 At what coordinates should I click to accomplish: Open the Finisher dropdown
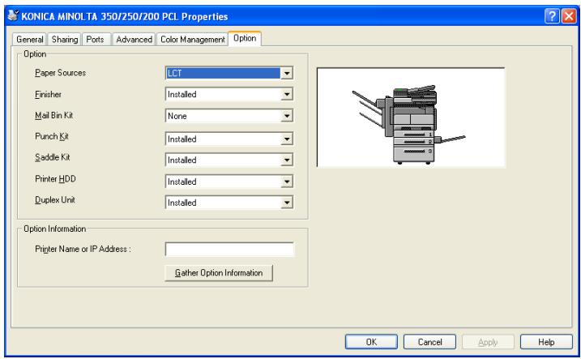(229, 94)
